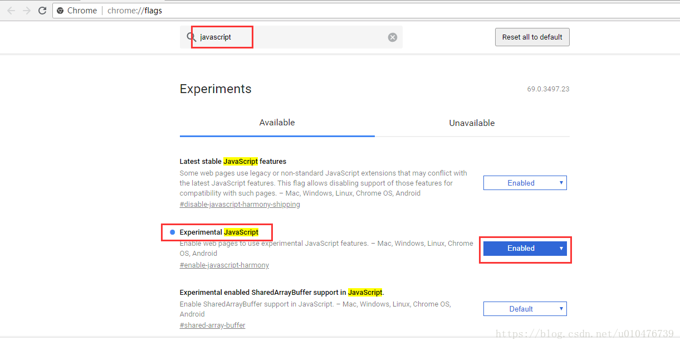Switch to the Available tab

277,123
